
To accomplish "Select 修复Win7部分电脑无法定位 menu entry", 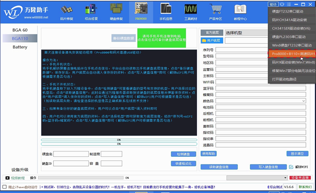I will click(292, 71).
